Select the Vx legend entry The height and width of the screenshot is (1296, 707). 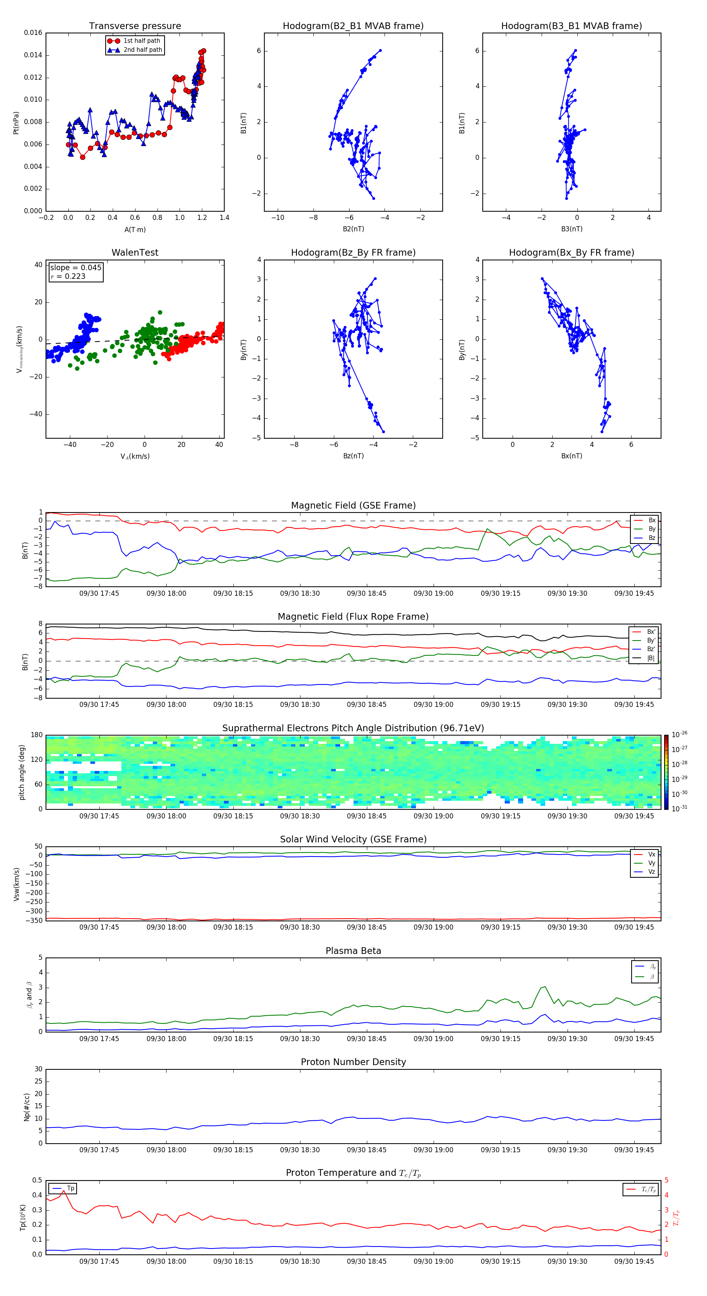(x=645, y=854)
